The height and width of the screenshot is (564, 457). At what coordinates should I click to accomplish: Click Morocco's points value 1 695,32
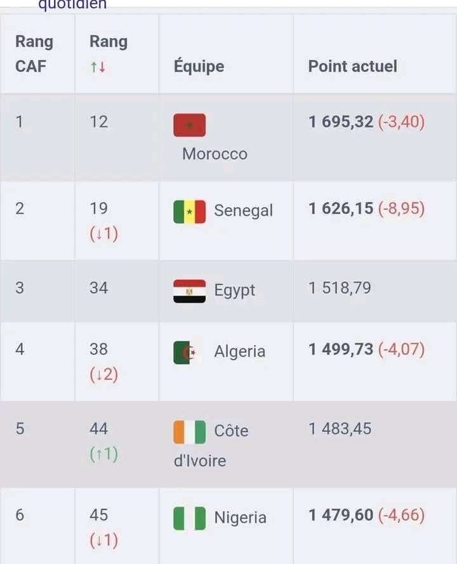tap(341, 122)
